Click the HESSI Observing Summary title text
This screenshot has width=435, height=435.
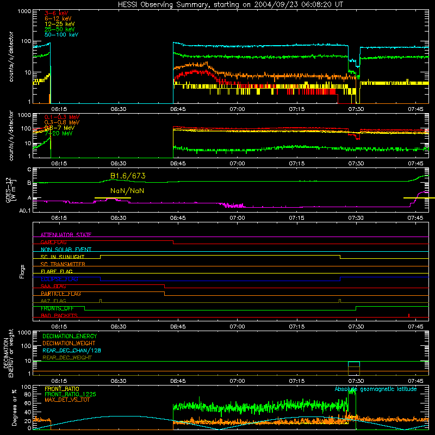[x=230, y=5]
